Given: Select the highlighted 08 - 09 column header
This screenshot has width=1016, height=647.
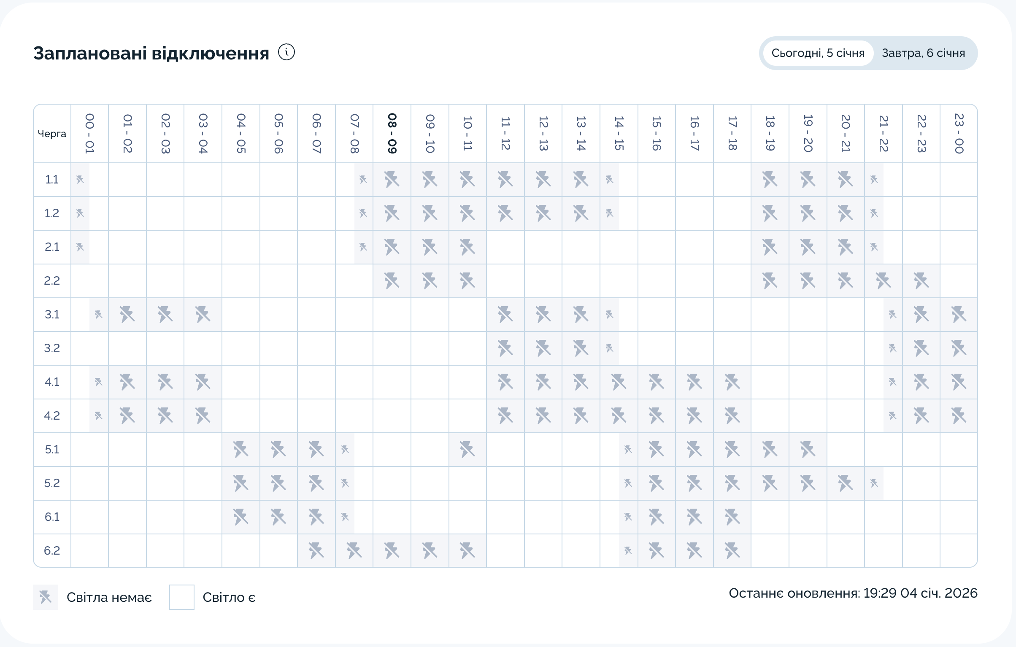Looking at the screenshot, I should click(x=392, y=133).
